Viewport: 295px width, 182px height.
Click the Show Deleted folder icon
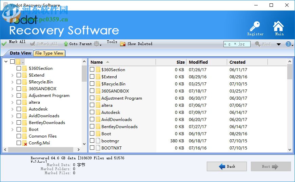(123, 44)
